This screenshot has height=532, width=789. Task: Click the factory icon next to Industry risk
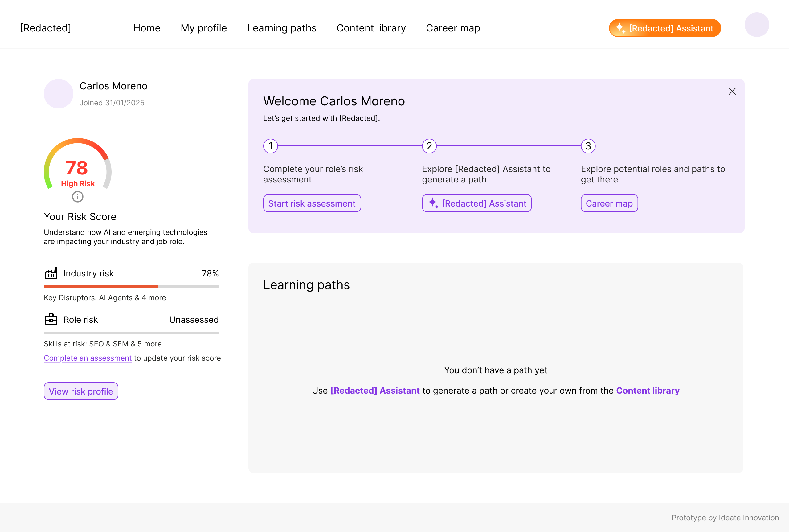51,273
